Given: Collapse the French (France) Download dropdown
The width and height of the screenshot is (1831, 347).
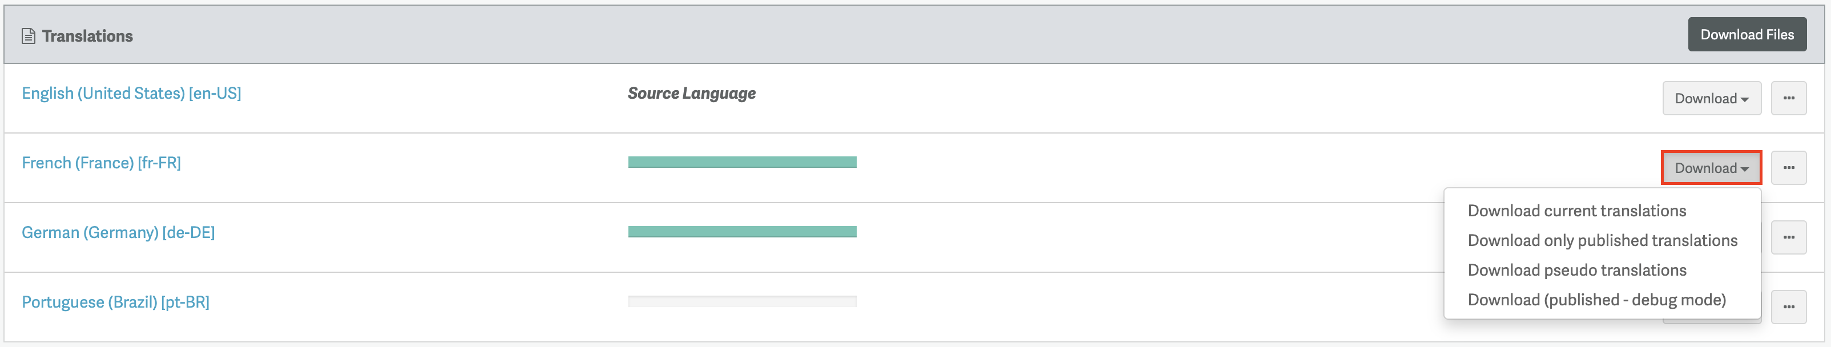Looking at the screenshot, I should tap(1711, 168).
